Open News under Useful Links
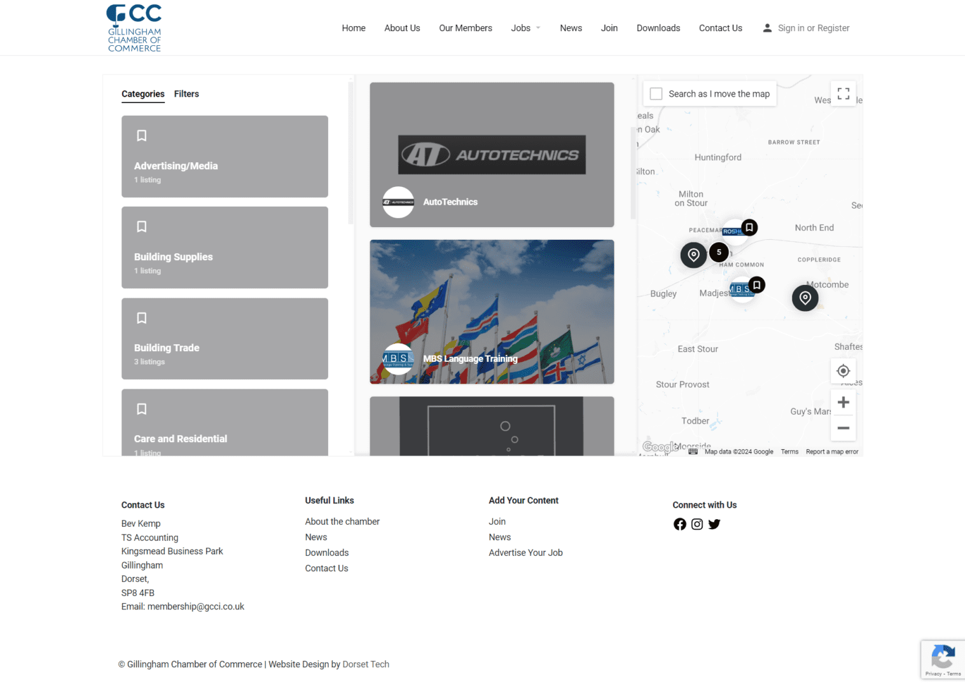Viewport: 965px width, 687px height. click(x=316, y=538)
